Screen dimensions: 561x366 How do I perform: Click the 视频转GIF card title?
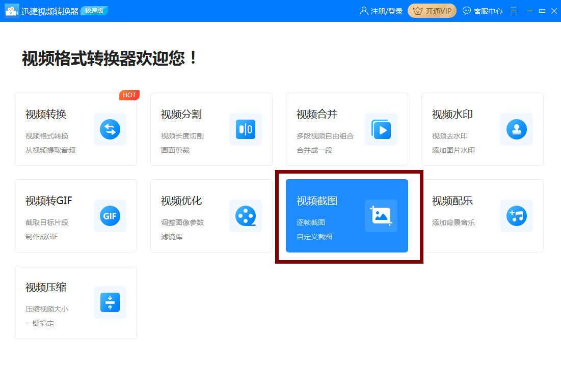(49, 201)
